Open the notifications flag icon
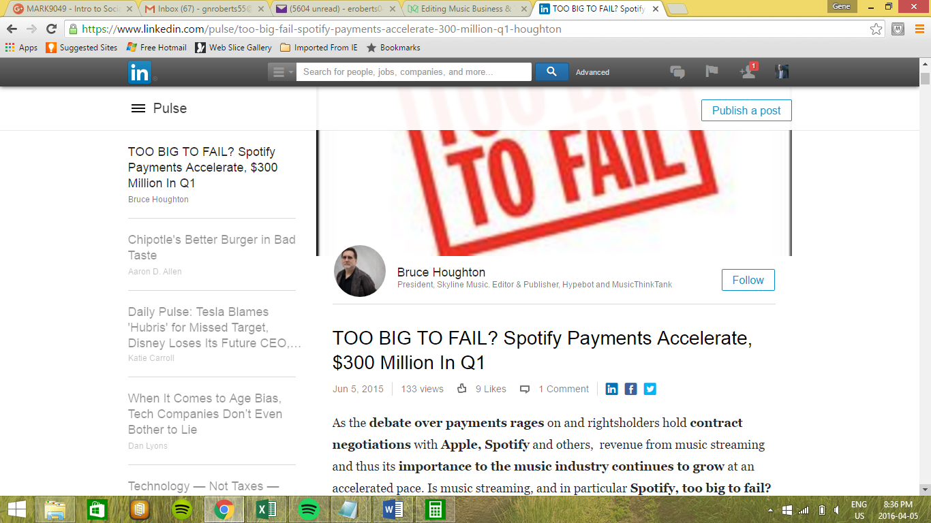The width and height of the screenshot is (931, 523). [712, 72]
